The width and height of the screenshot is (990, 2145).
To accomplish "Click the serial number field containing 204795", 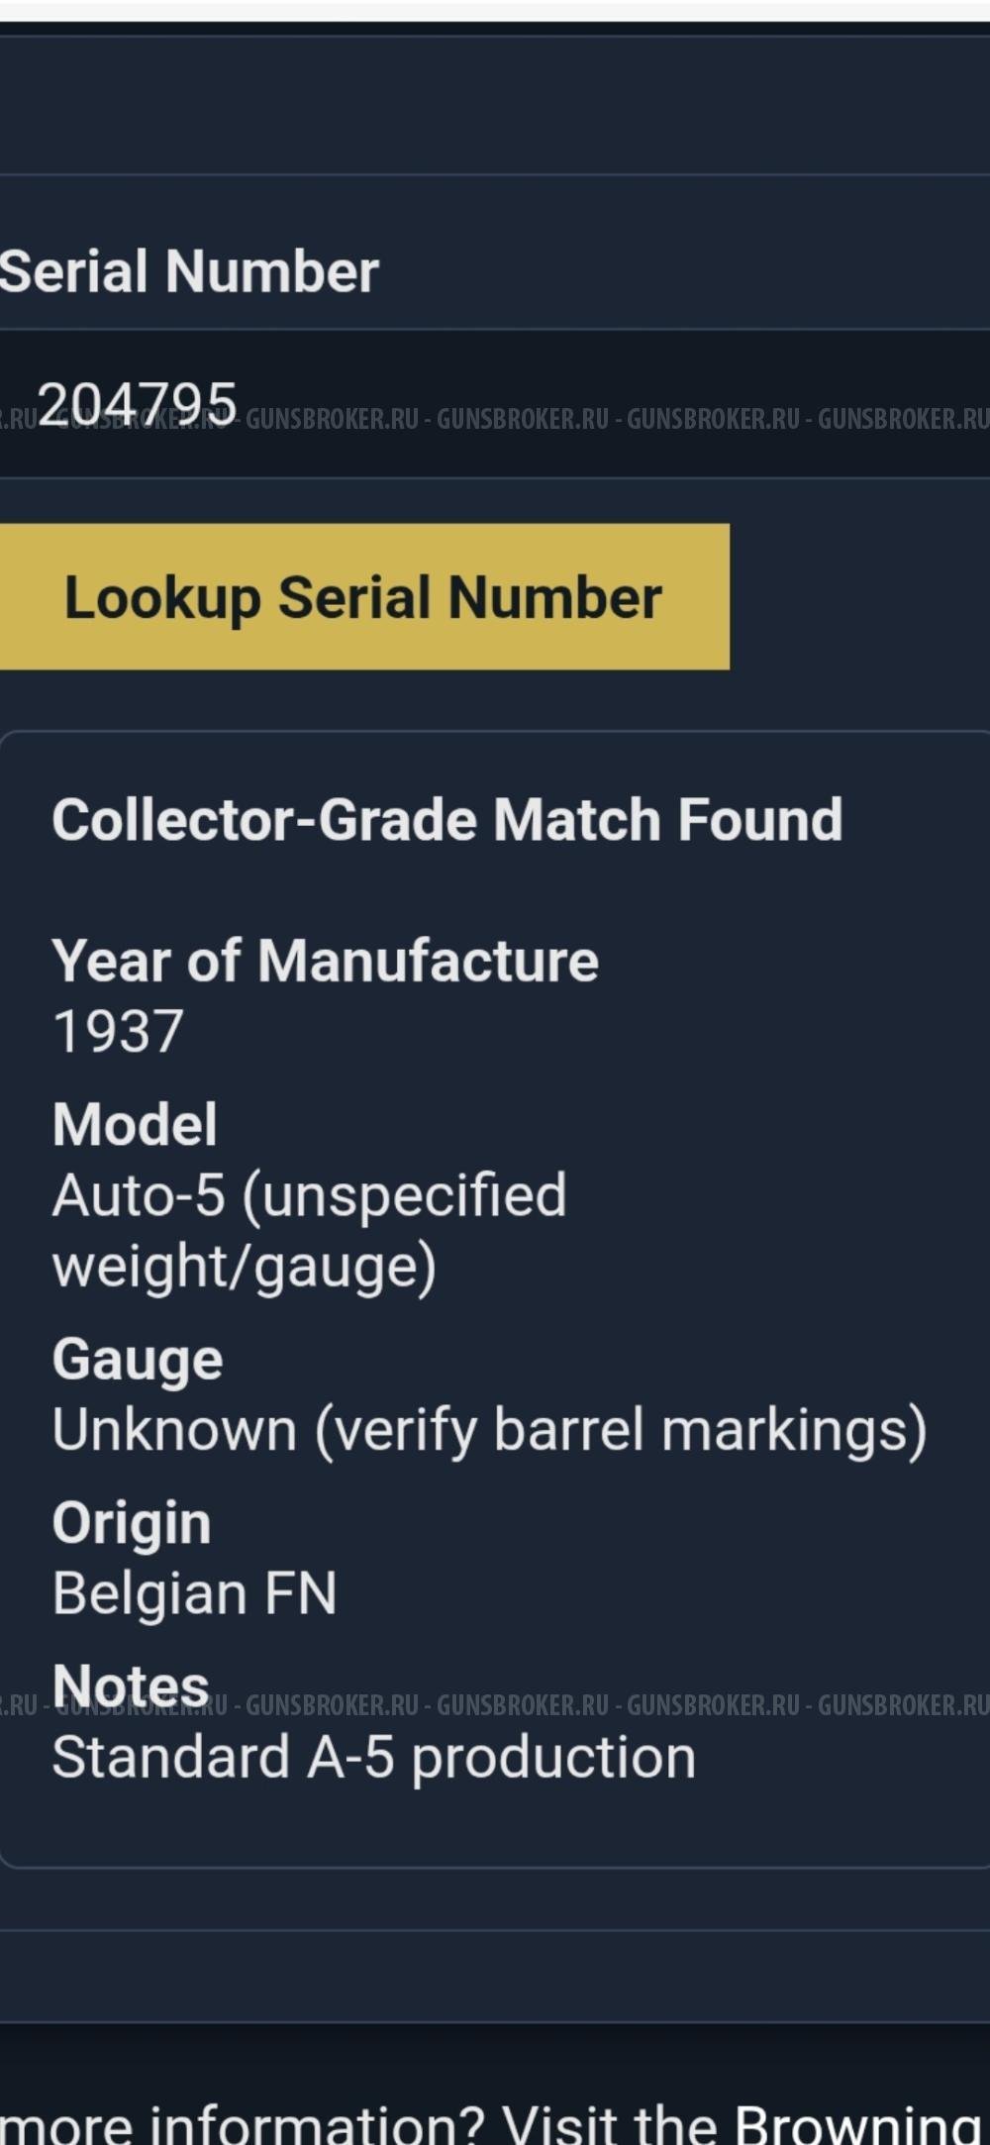I will click(495, 404).
